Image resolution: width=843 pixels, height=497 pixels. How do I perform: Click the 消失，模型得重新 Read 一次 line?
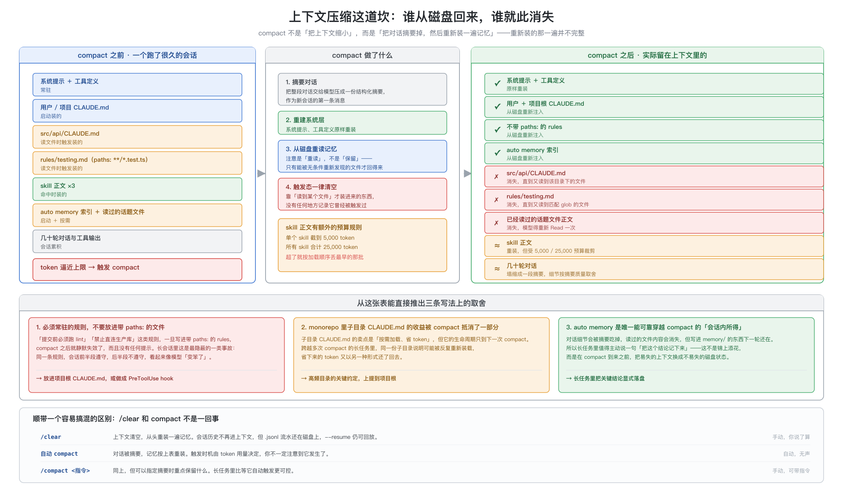(x=541, y=227)
